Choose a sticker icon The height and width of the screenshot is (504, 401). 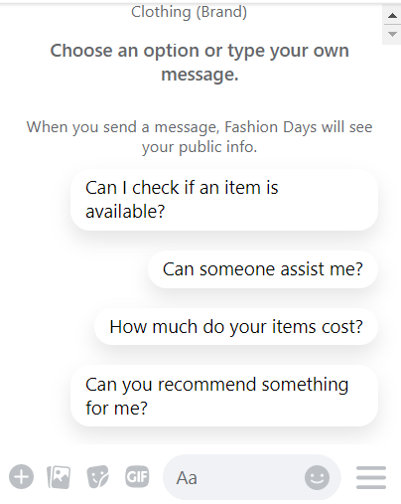[x=97, y=477]
